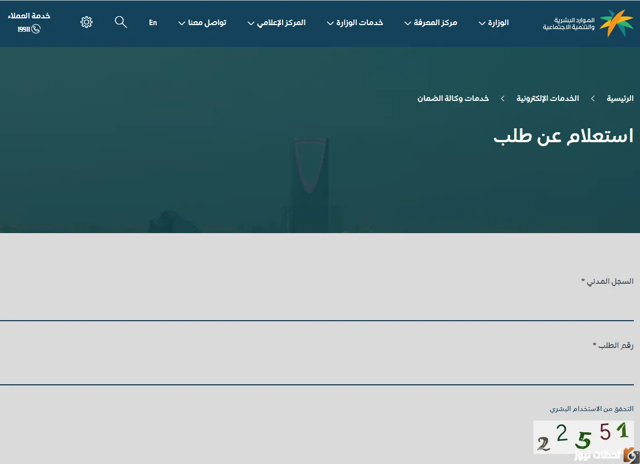Click the captcha verification image
This screenshot has width=640, height=464.
pos(583,436)
